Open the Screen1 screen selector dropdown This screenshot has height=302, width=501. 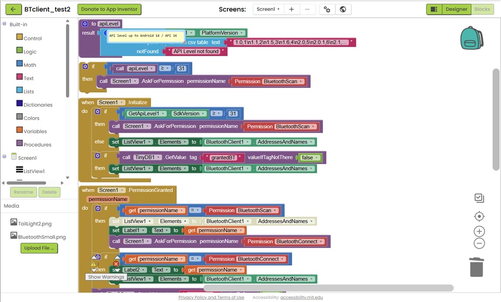pos(267,9)
